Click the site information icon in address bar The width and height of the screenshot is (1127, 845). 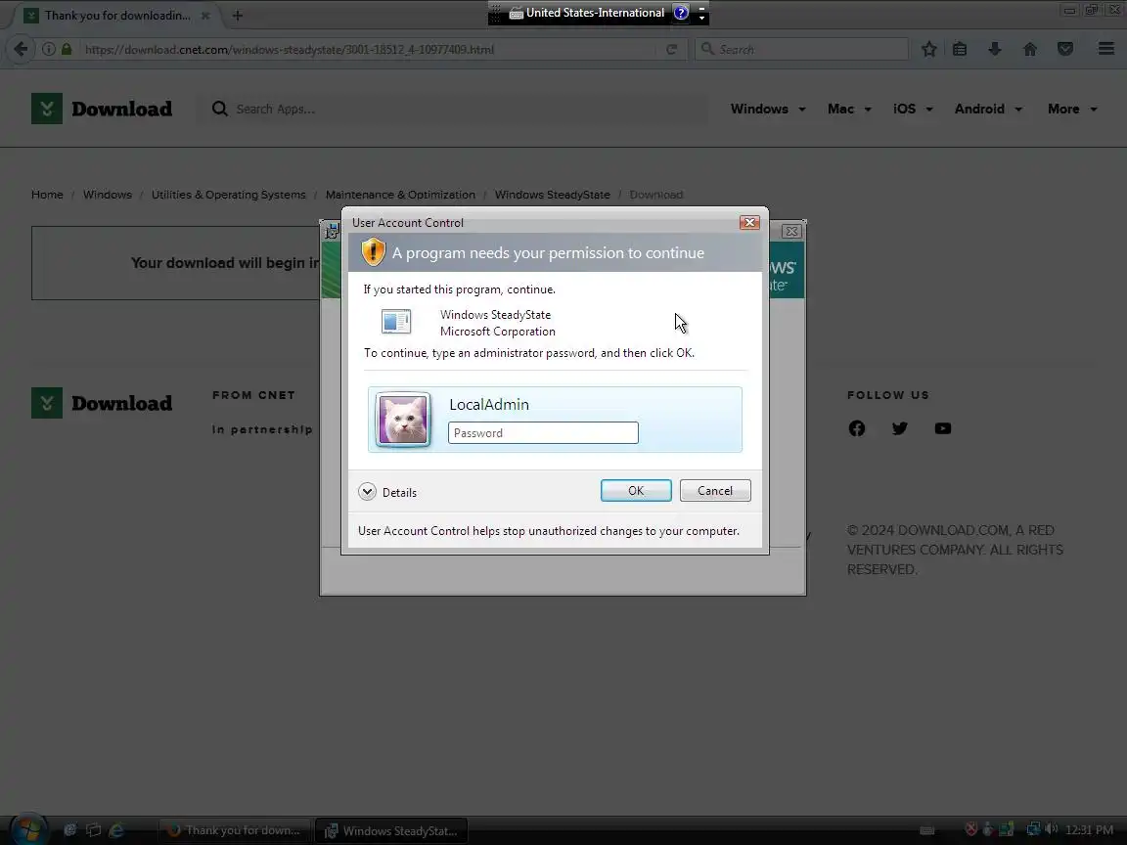(x=49, y=49)
